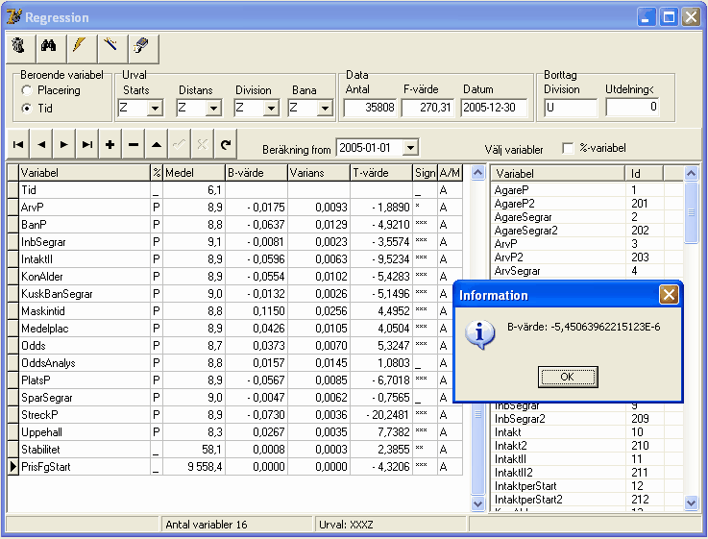The image size is (708, 539).
Task: Click the Id column header in right list
Action: [645, 174]
